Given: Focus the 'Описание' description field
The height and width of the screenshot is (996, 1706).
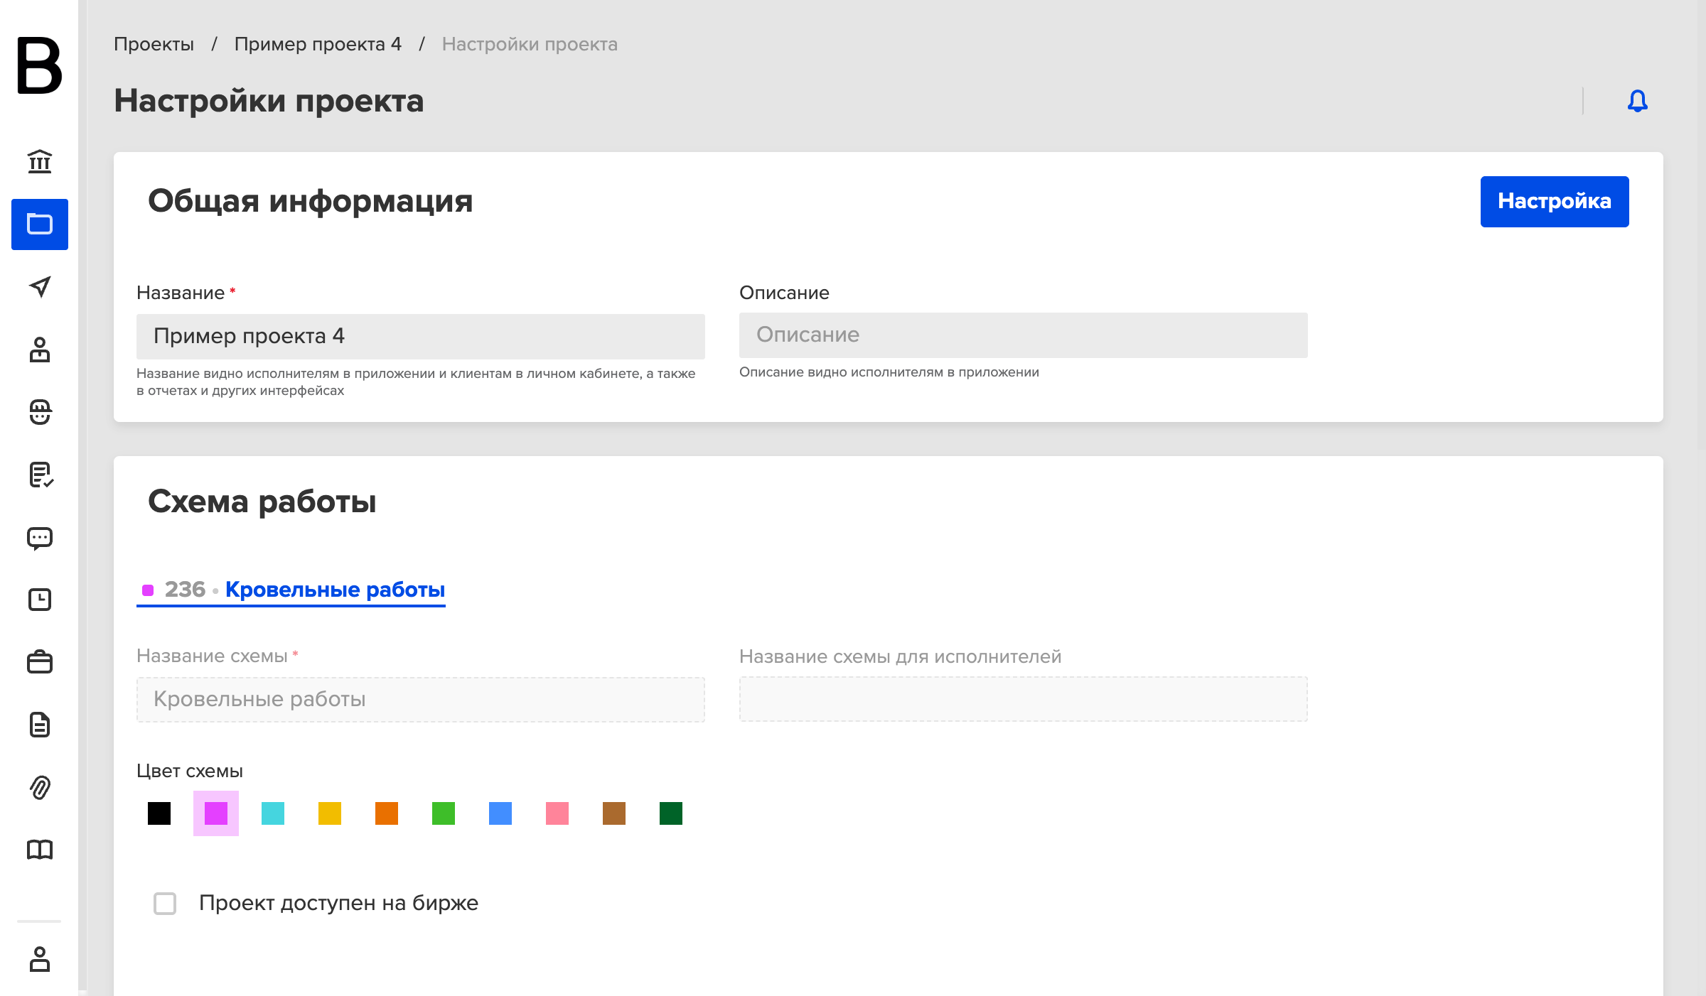Looking at the screenshot, I should coord(1024,335).
